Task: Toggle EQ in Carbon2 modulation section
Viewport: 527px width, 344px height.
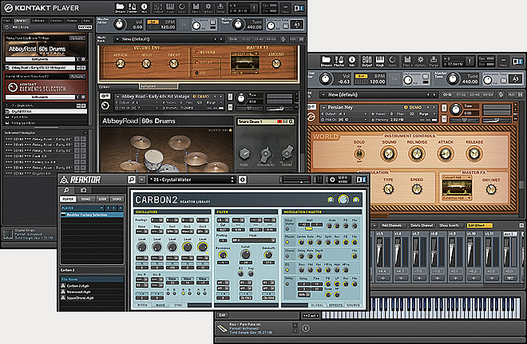Action: coord(287,270)
